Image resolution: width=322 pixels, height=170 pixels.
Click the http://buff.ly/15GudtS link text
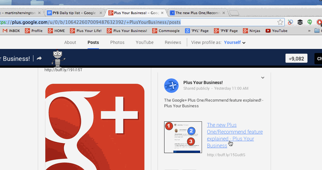pyautogui.click(x=226, y=155)
